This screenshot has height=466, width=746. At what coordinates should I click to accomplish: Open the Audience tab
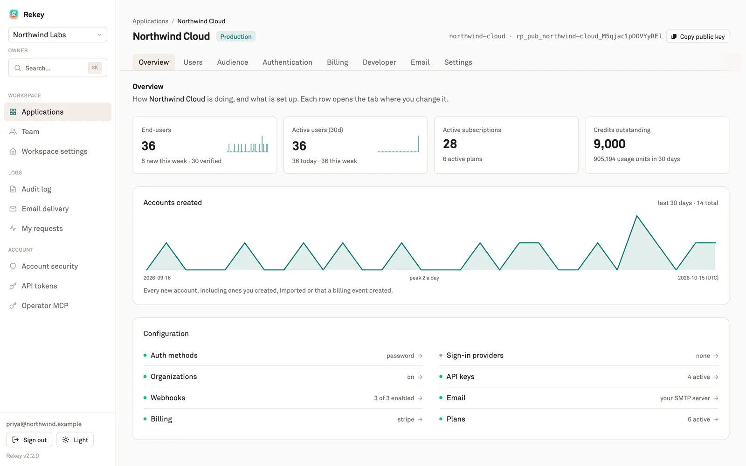(233, 62)
